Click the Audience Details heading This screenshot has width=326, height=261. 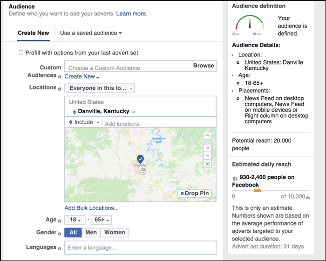pyautogui.click(x=256, y=45)
